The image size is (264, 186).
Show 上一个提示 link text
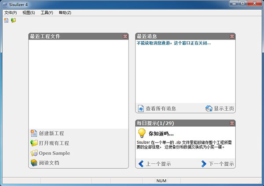158,164
